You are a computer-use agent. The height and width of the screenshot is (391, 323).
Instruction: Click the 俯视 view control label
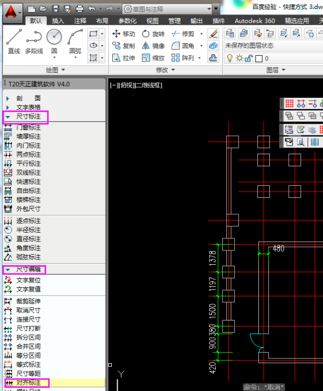tap(126, 85)
